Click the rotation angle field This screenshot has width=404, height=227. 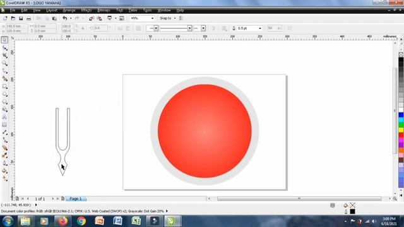pyautogui.click(x=100, y=28)
